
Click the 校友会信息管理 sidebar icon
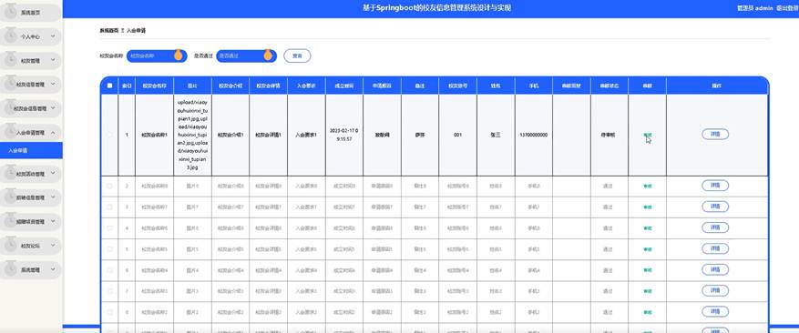(10, 108)
